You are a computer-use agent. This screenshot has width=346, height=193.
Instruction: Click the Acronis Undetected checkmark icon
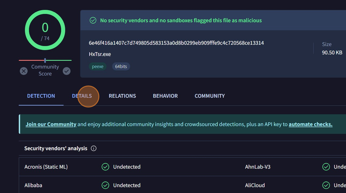[105, 167]
